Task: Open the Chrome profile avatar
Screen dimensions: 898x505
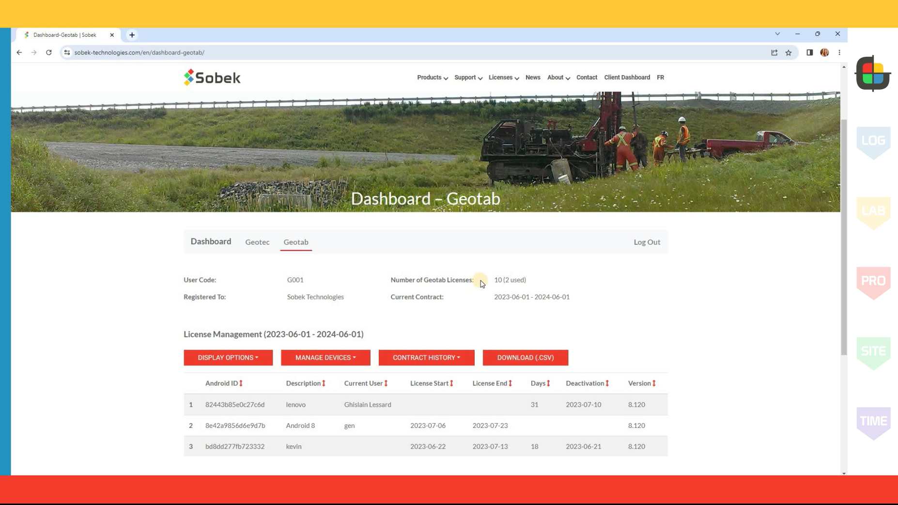Action: click(824, 52)
